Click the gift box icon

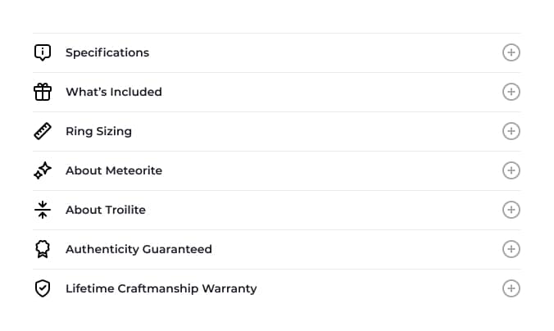[43, 92]
